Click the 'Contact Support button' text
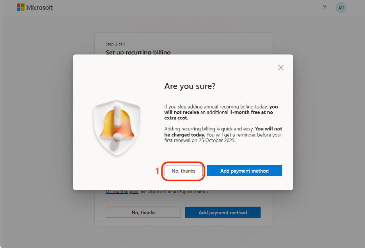The height and width of the screenshot is (248, 365). coord(186,192)
